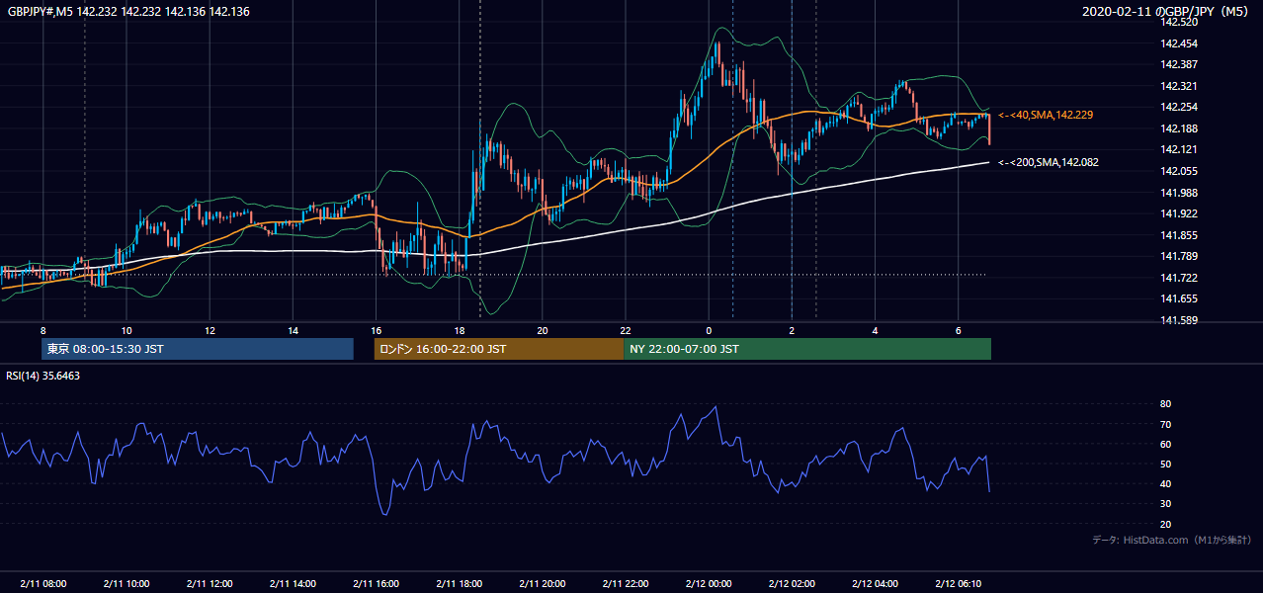
Task: Click RSI scale value 70
Action: click(1165, 424)
